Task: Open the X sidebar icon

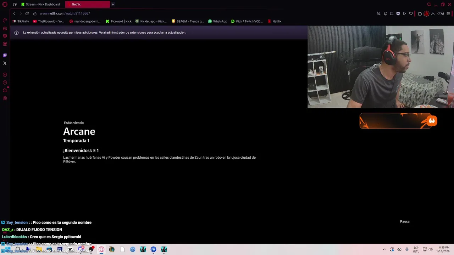Action: coord(5,63)
